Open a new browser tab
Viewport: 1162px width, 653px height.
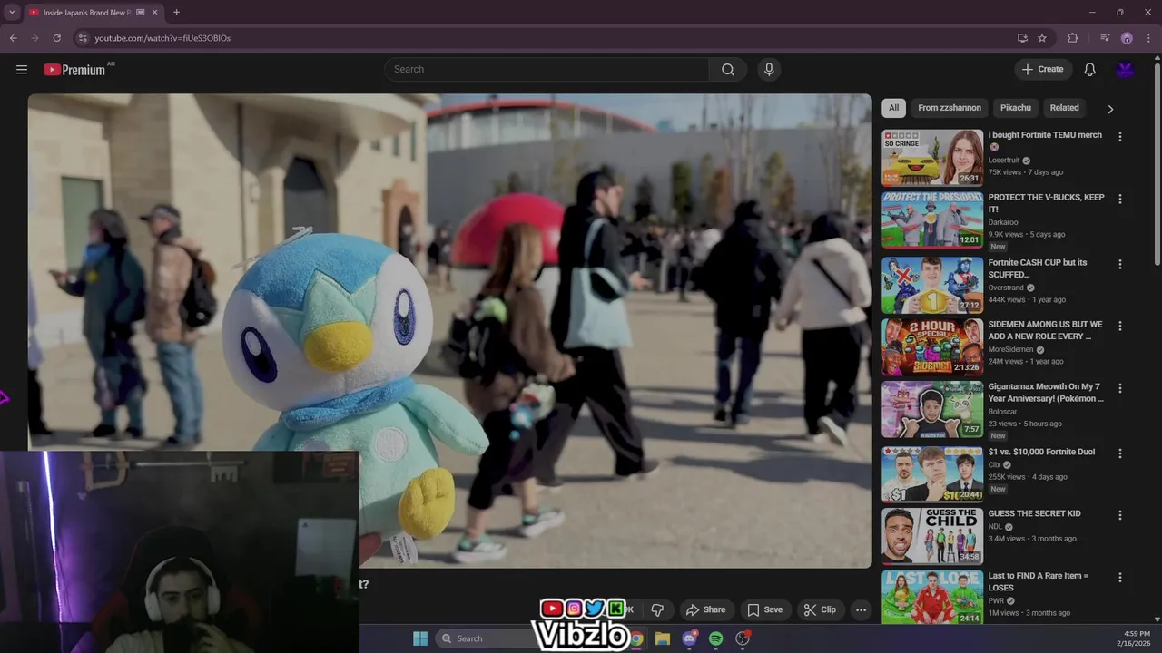point(176,13)
